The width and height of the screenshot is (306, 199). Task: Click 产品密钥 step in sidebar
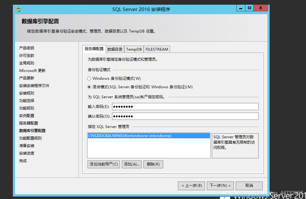pyautogui.click(x=27, y=48)
